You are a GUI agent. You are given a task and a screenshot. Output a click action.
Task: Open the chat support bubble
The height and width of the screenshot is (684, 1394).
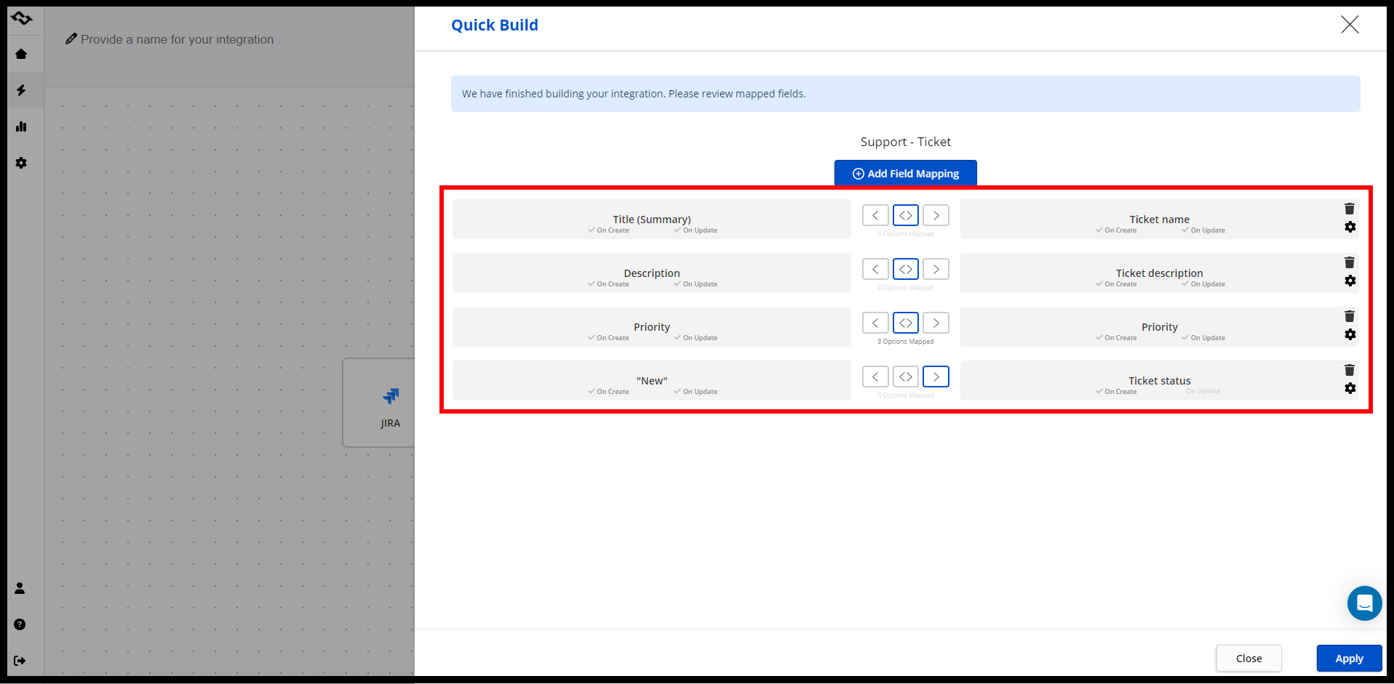click(x=1364, y=603)
